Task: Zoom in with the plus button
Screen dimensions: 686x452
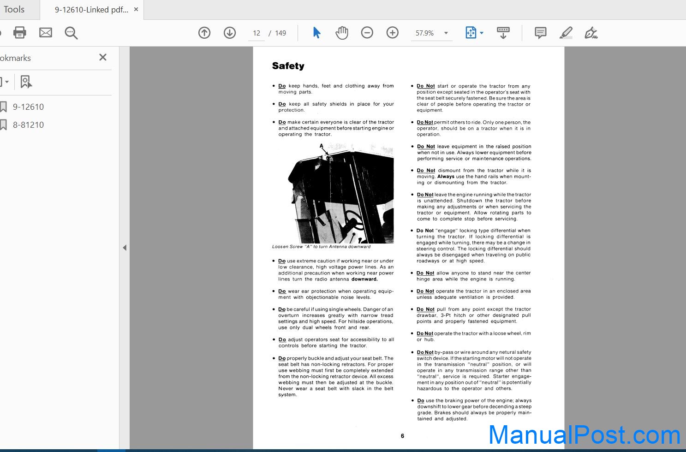Action: click(x=393, y=33)
